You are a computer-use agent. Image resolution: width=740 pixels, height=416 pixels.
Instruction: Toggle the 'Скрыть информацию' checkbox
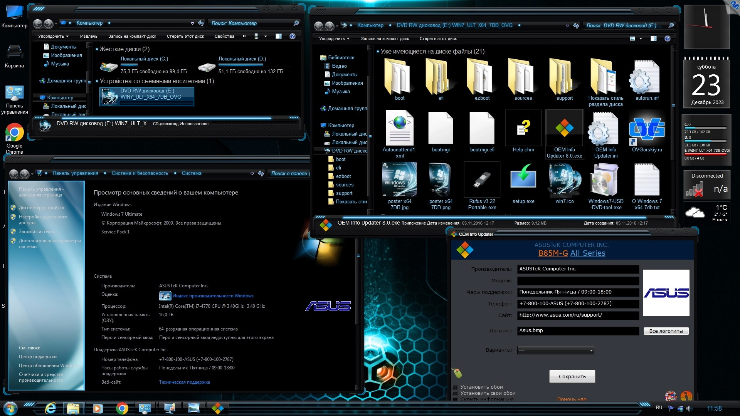(455, 399)
